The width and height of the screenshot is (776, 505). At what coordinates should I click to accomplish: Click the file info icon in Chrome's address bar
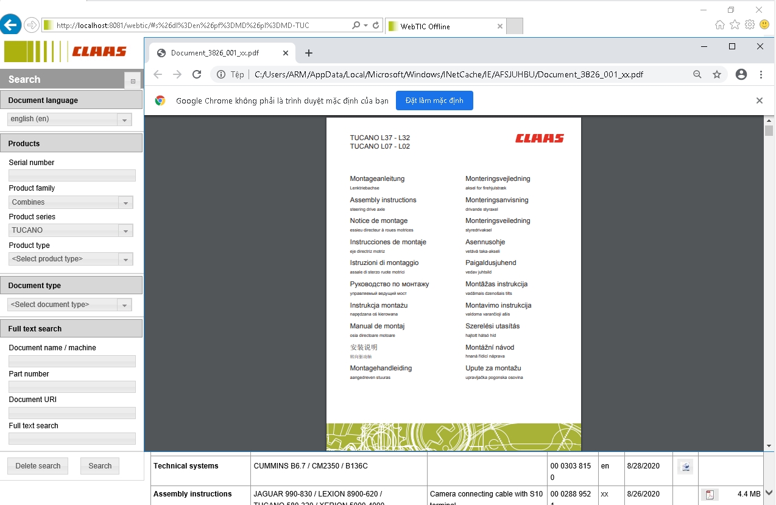pyautogui.click(x=220, y=74)
